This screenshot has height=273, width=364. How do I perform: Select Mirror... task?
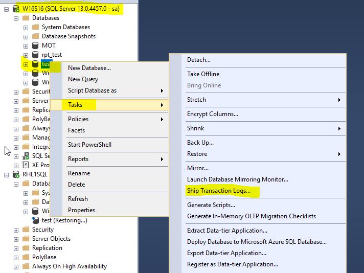pos(258,168)
